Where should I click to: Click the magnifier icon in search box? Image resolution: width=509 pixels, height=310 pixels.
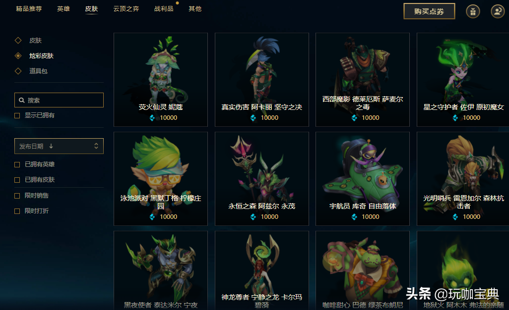point(22,100)
